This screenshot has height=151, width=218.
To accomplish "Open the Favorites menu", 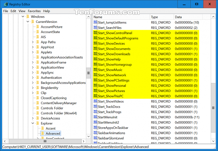I will click(x=34, y=11).
